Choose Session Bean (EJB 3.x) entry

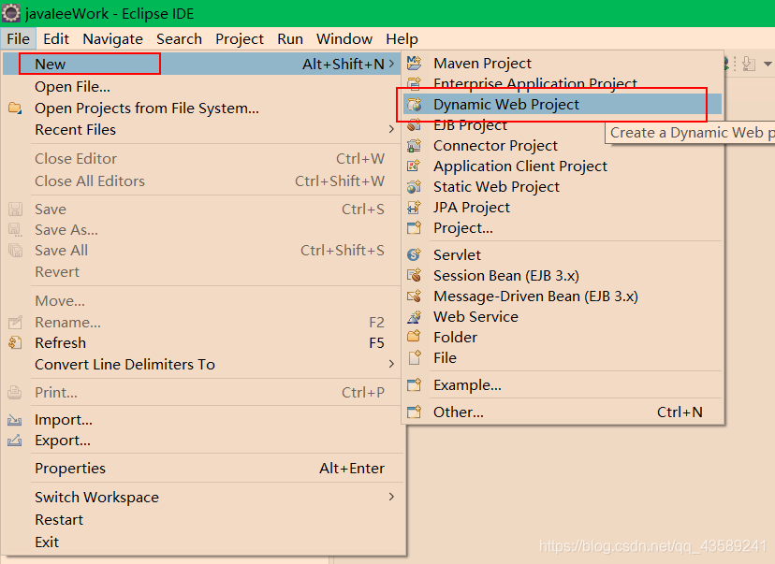563,276
